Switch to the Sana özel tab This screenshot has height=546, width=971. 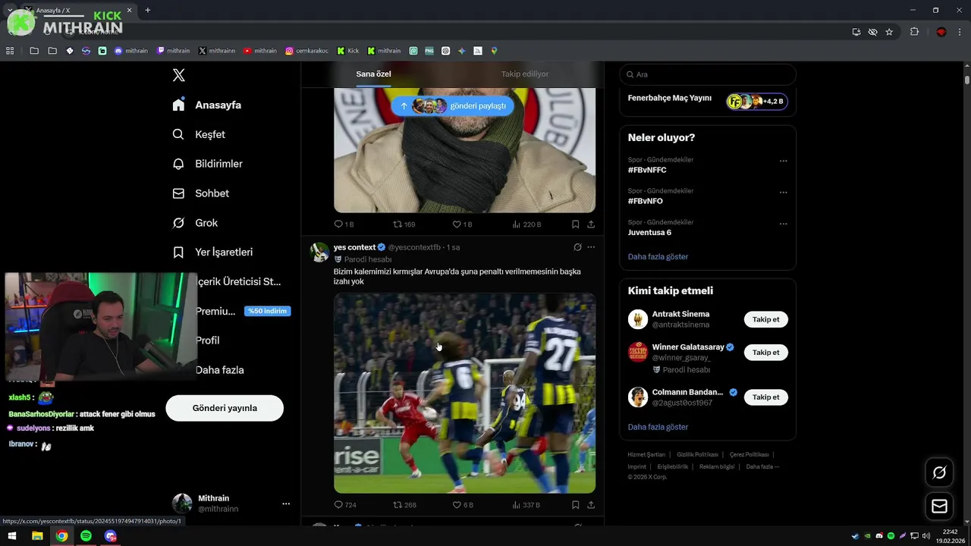point(373,74)
